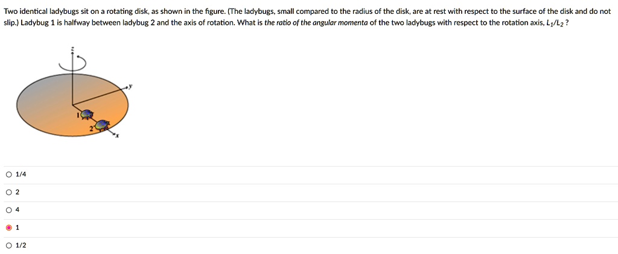Click ladybug 2 near the disk edge
Viewport: 618px width, 254px height.
pos(103,125)
